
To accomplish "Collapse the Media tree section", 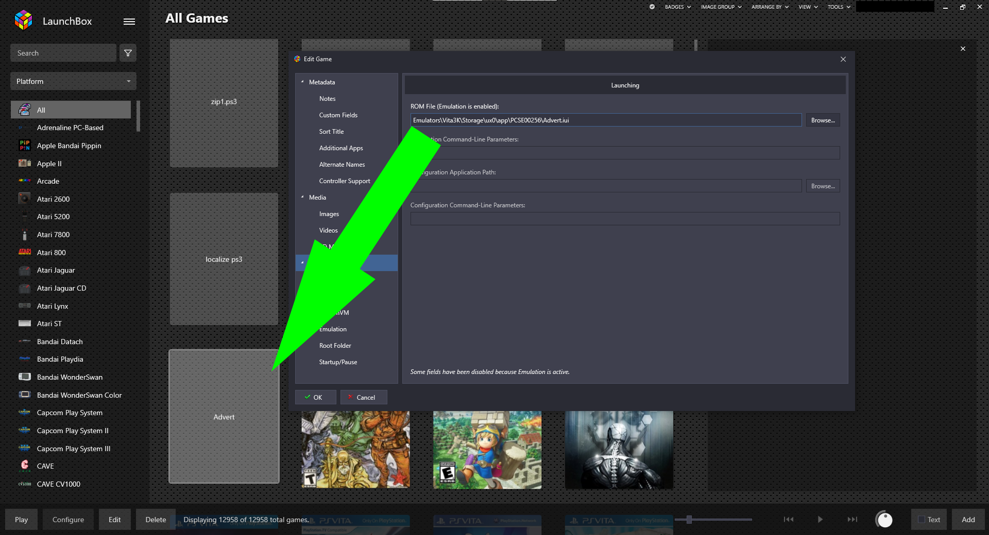I will pos(302,197).
